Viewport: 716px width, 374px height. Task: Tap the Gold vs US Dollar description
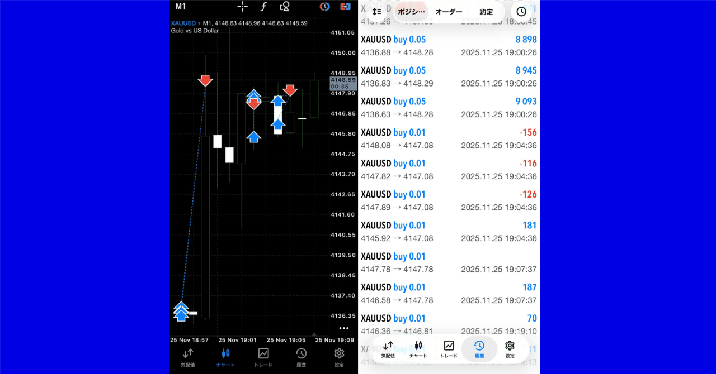coord(195,31)
